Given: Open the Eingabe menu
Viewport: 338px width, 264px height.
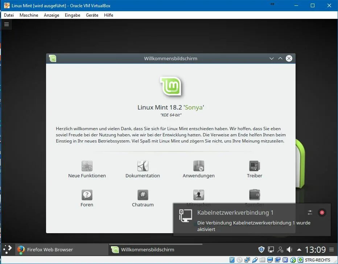Looking at the screenshot, I should coord(73,15).
